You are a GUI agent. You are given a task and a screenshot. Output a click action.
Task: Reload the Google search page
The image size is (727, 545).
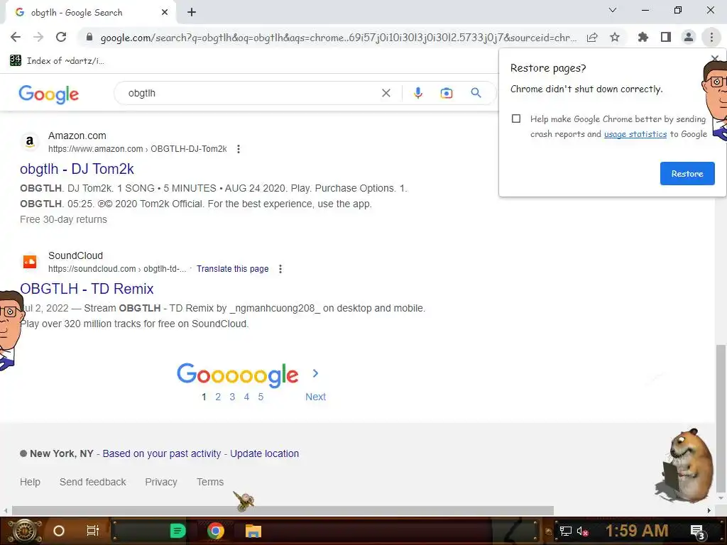(61, 37)
